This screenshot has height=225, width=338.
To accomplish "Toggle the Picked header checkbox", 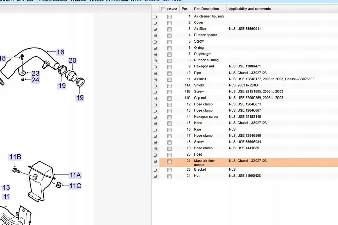I will click(x=163, y=9).
